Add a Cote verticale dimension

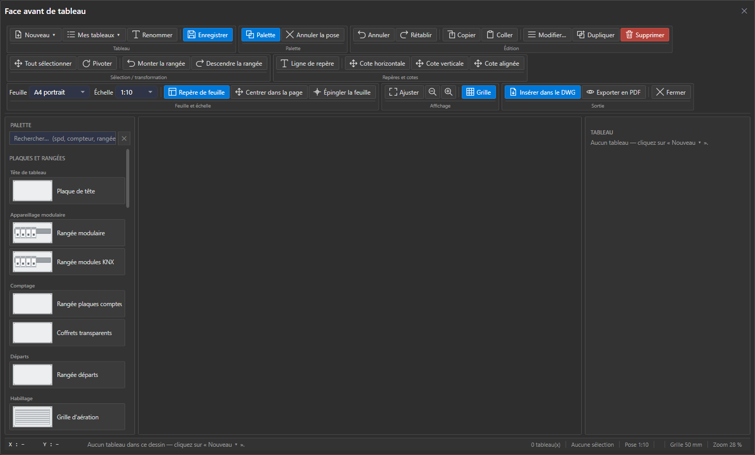pos(440,63)
